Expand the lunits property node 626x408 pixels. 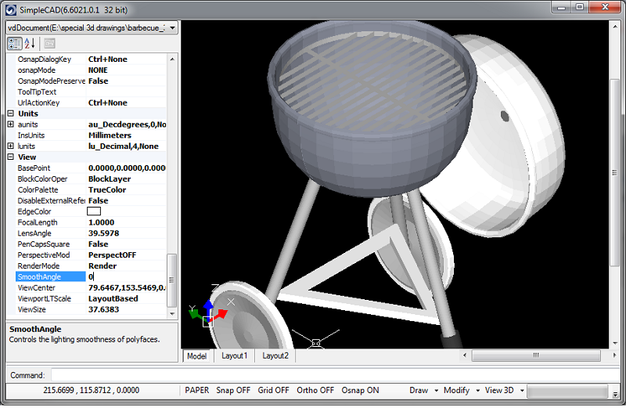point(10,146)
